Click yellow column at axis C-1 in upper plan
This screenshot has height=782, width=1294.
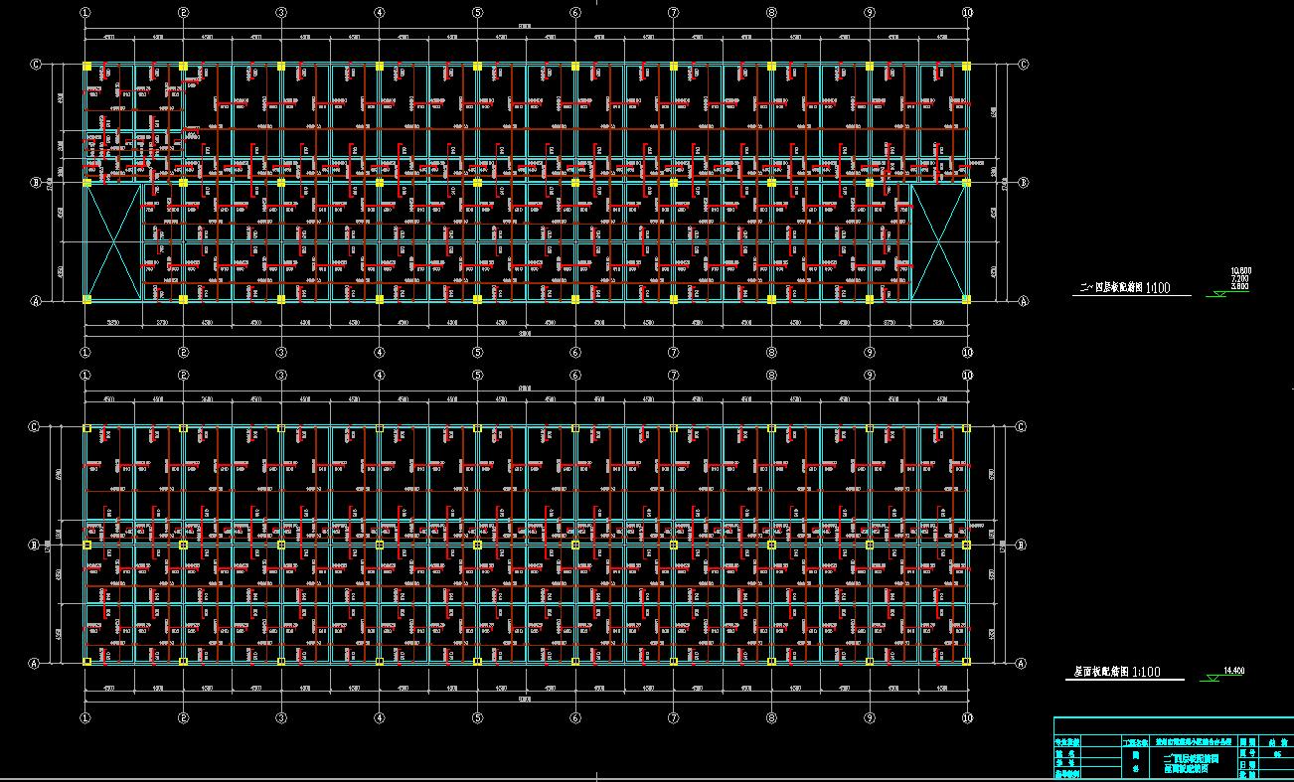tap(86, 67)
